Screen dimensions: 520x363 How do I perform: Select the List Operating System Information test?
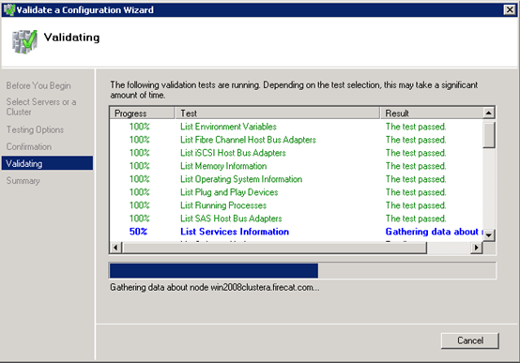297,179
